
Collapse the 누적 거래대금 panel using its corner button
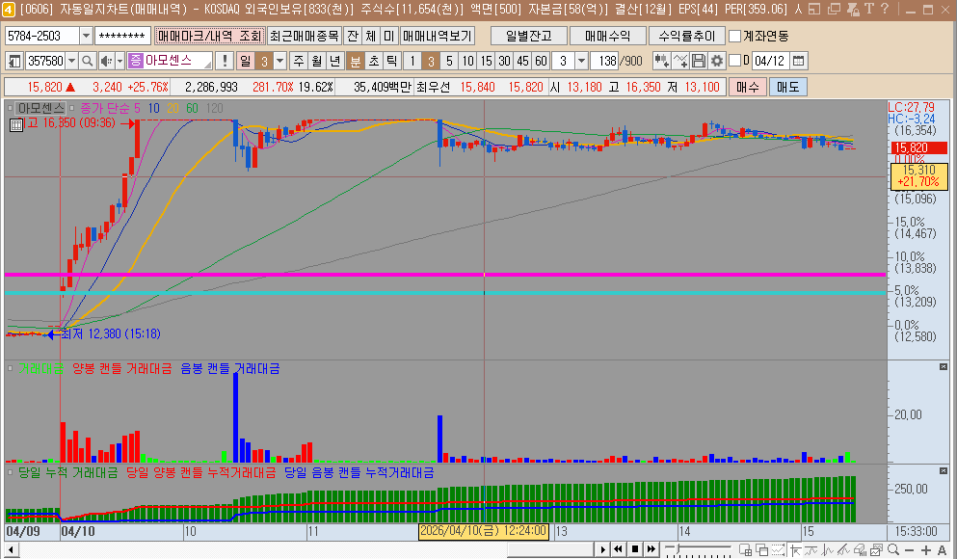(x=943, y=471)
